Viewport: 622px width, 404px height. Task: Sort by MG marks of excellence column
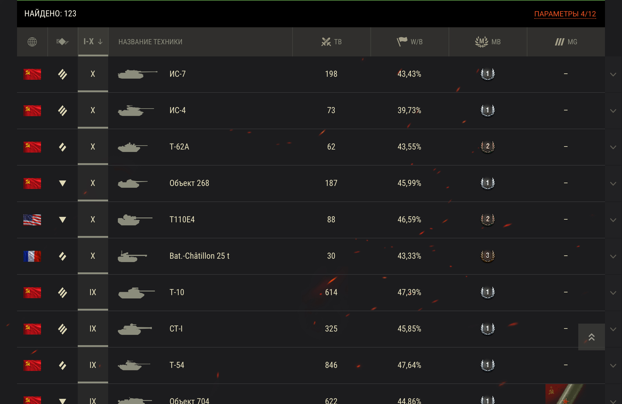566,42
